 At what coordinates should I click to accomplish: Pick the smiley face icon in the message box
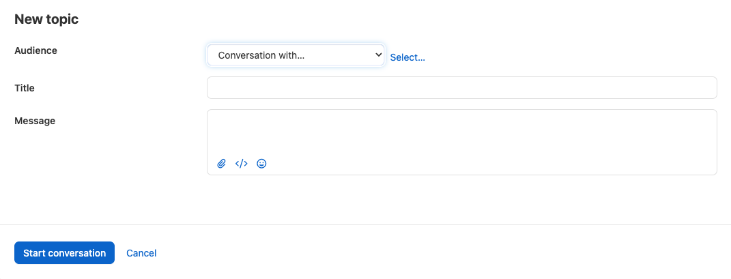pos(261,164)
